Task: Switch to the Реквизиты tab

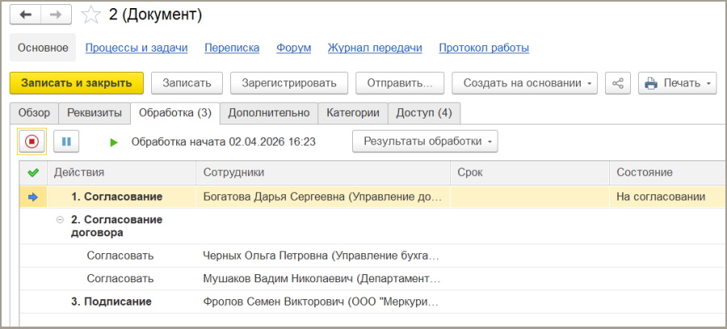Action: point(95,113)
